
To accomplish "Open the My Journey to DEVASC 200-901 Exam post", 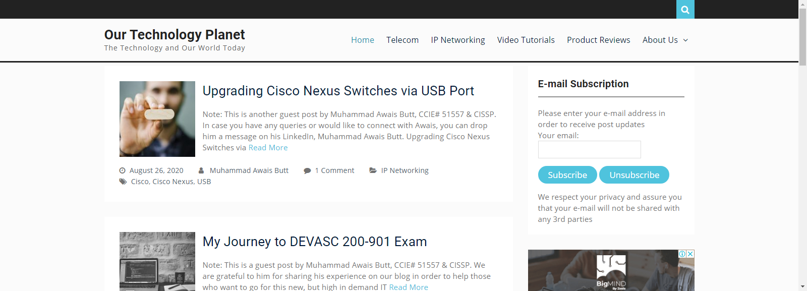I will (x=314, y=242).
